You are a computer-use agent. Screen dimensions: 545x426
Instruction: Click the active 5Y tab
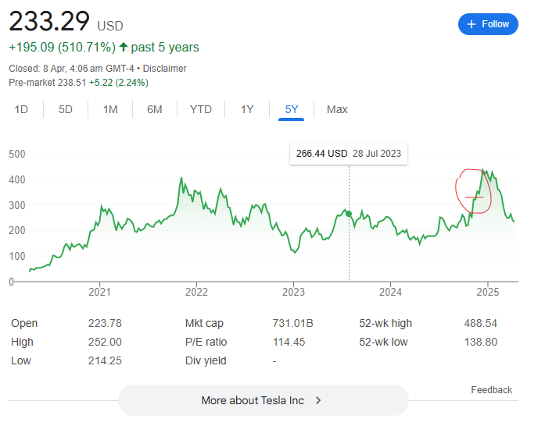(x=292, y=110)
